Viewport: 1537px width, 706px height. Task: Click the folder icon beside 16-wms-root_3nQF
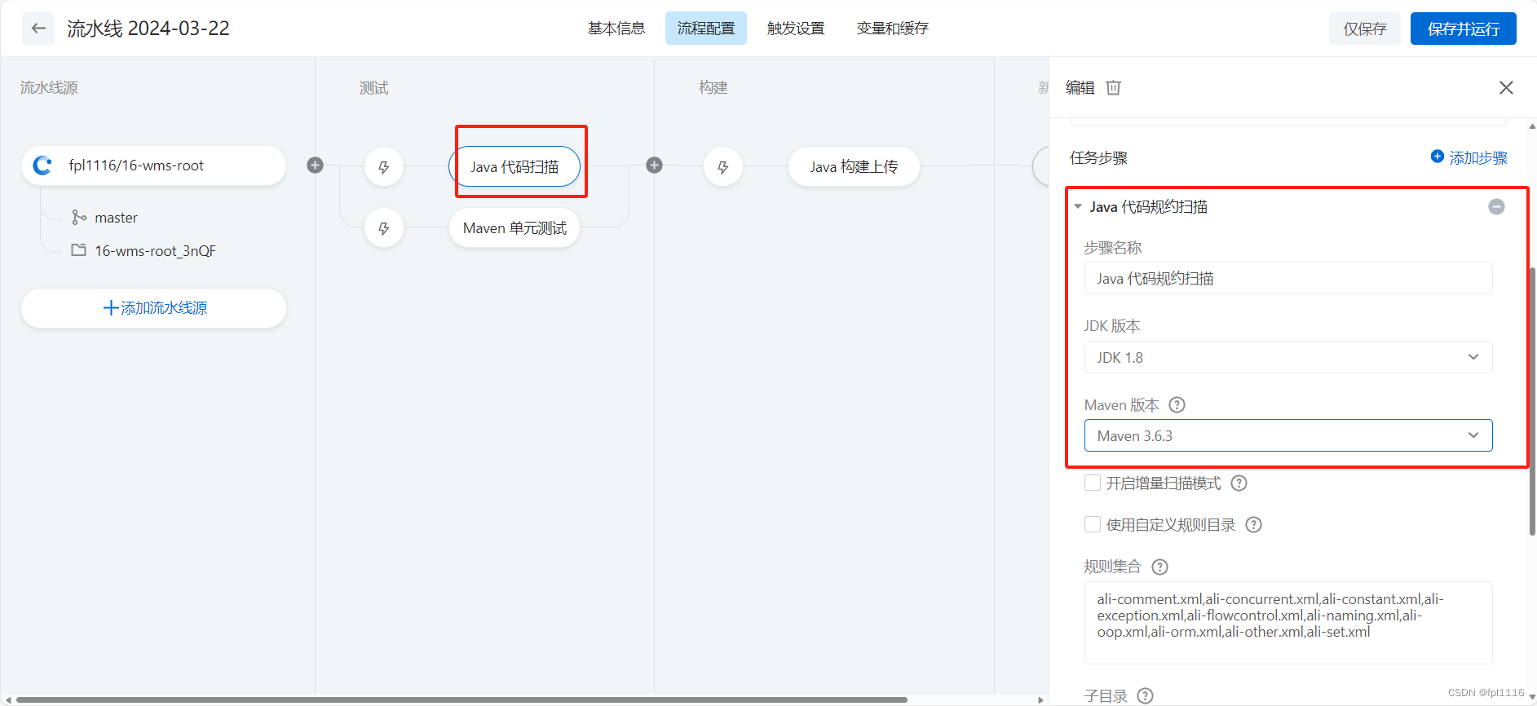coord(79,250)
